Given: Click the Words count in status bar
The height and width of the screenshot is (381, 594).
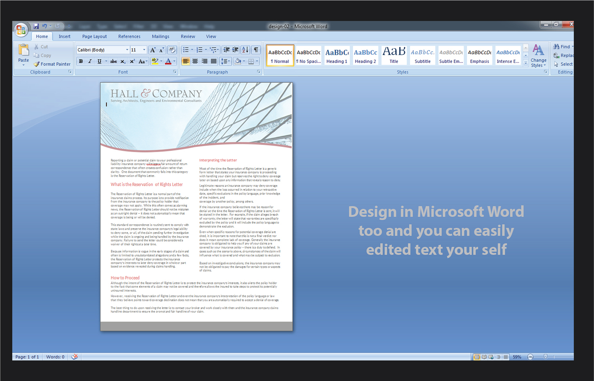Looking at the screenshot, I should click(55, 357).
